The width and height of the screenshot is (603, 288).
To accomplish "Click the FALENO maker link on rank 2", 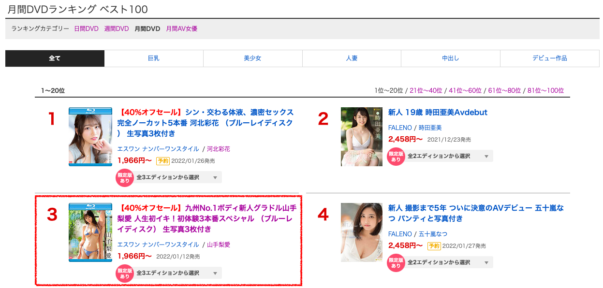I will point(399,128).
